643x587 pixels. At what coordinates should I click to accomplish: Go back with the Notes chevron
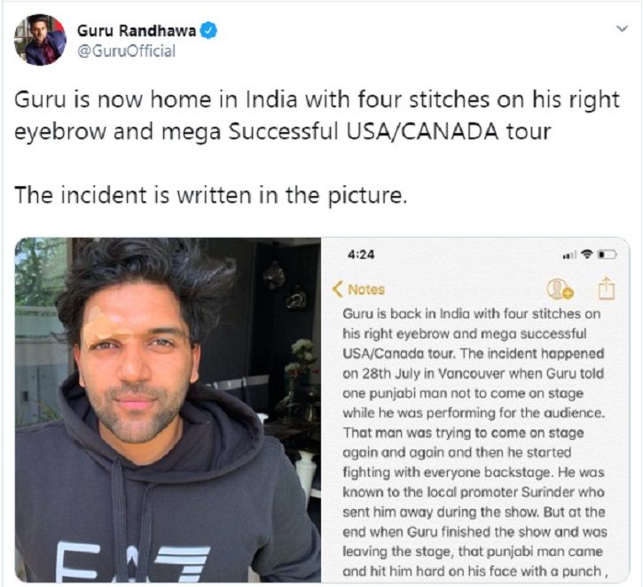click(338, 289)
